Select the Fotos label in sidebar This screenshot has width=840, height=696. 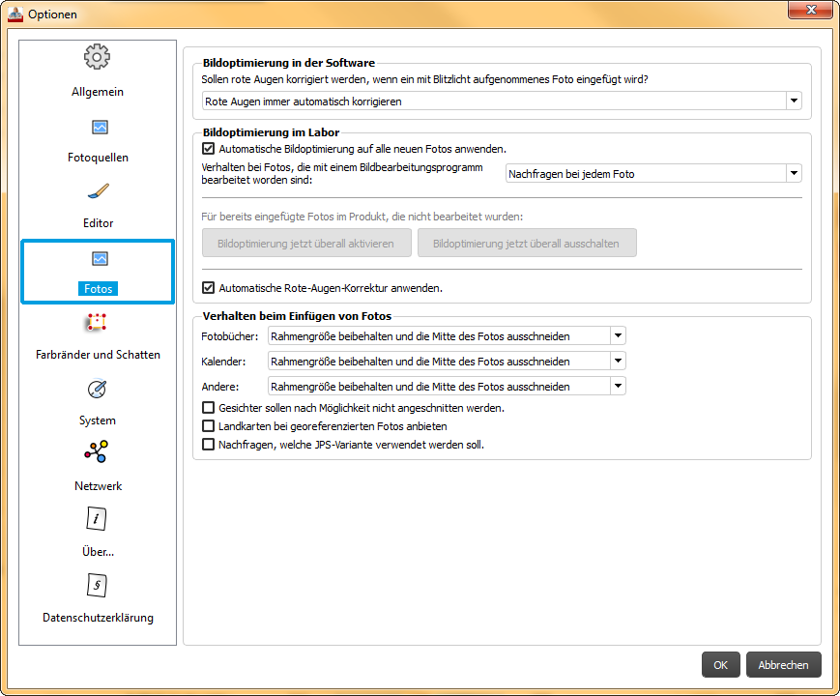98,289
